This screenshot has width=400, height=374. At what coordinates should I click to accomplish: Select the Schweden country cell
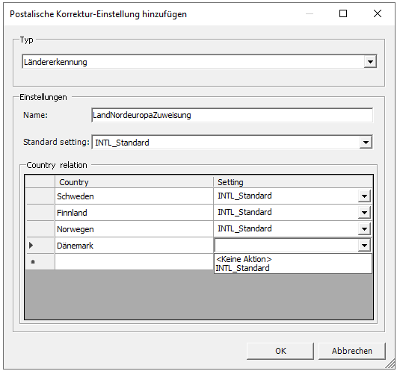coord(134,196)
